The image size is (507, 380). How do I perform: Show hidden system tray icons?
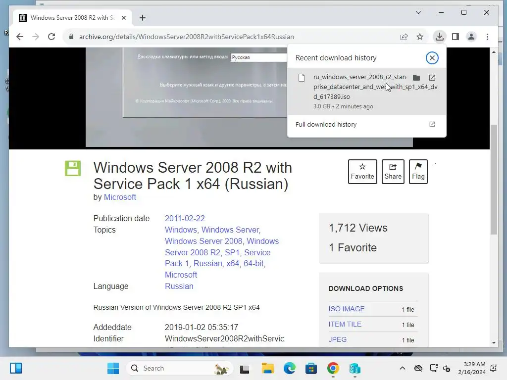click(x=402, y=368)
